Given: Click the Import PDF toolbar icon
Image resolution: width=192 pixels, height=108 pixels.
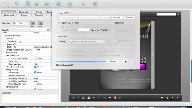Looking at the screenshot, I should click(x=5, y=3).
